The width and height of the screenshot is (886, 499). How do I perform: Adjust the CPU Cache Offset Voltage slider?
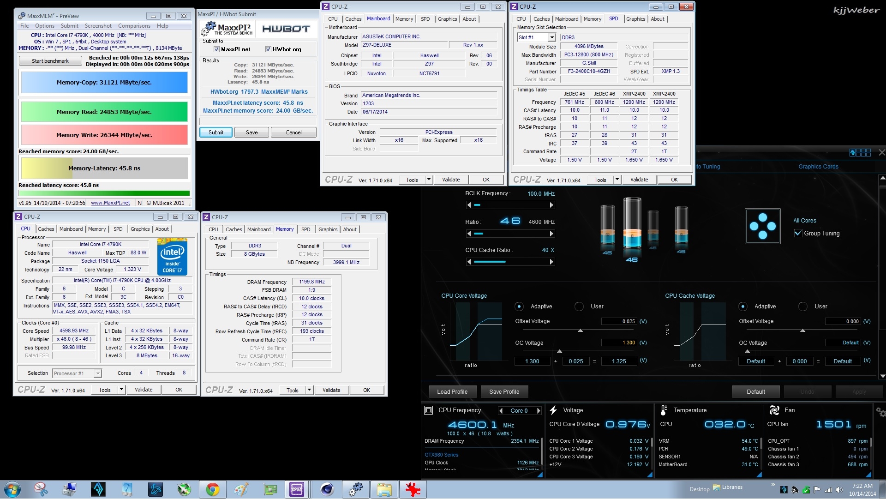802,331
